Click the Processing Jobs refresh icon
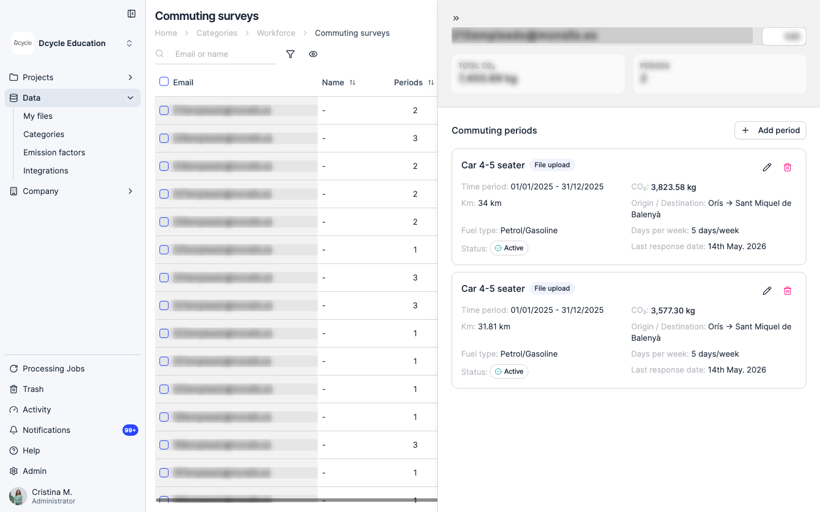The image size is (820, 512). click(14, 369)
